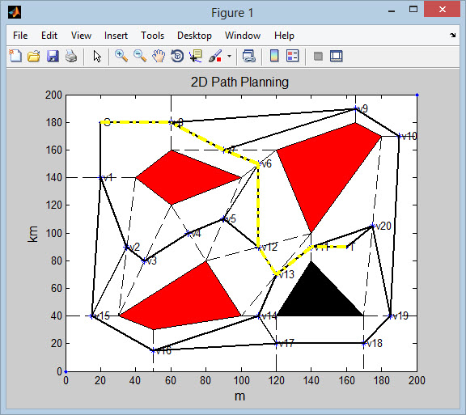Open the Tools menu
The image size is (466, 415).
click(x=152, y=36)
